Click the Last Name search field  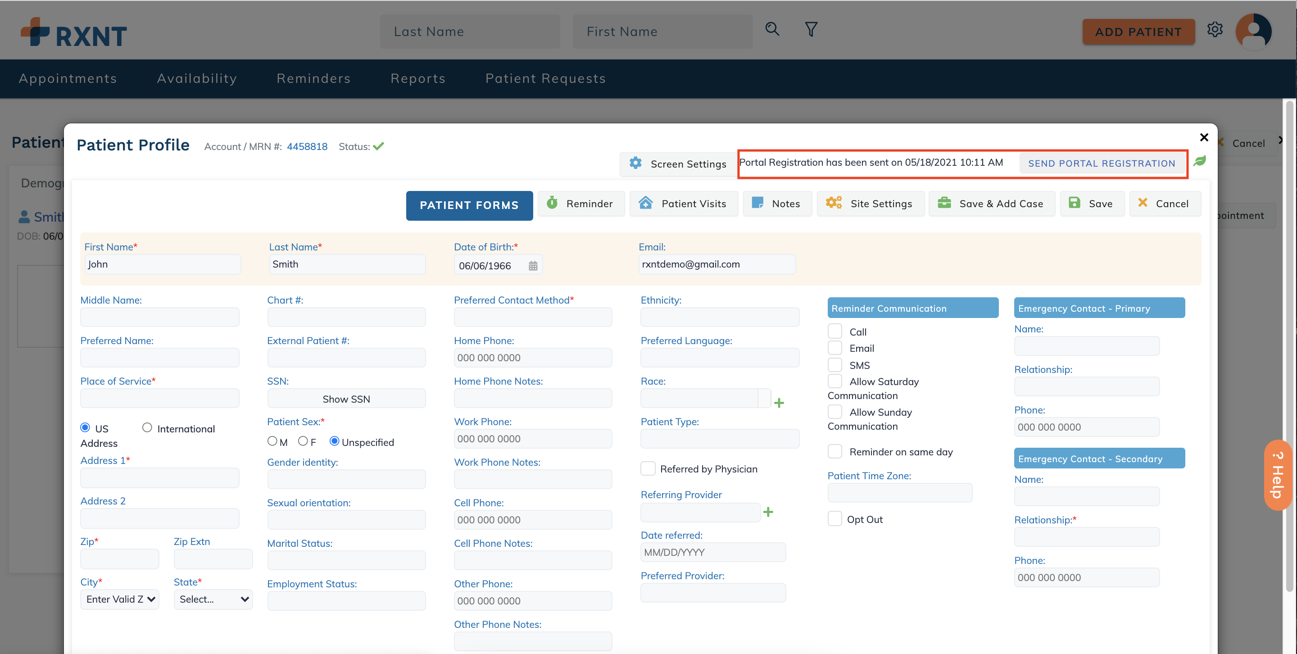coord(469,31)
